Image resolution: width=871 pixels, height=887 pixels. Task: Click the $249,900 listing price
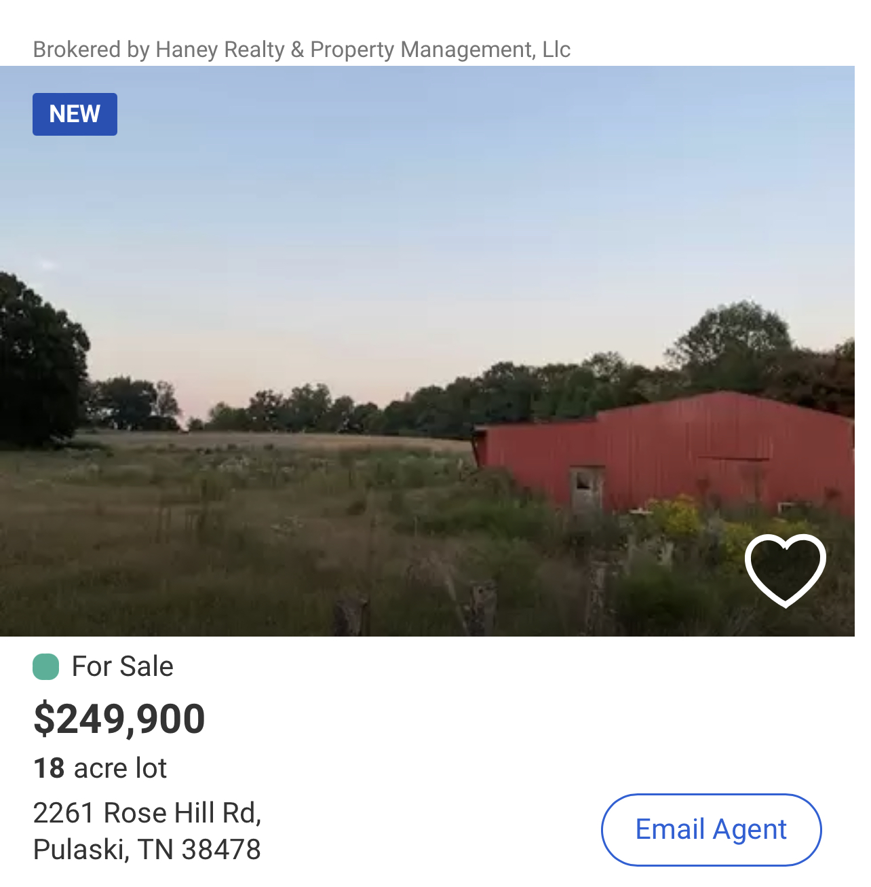[x=119, y=719]
